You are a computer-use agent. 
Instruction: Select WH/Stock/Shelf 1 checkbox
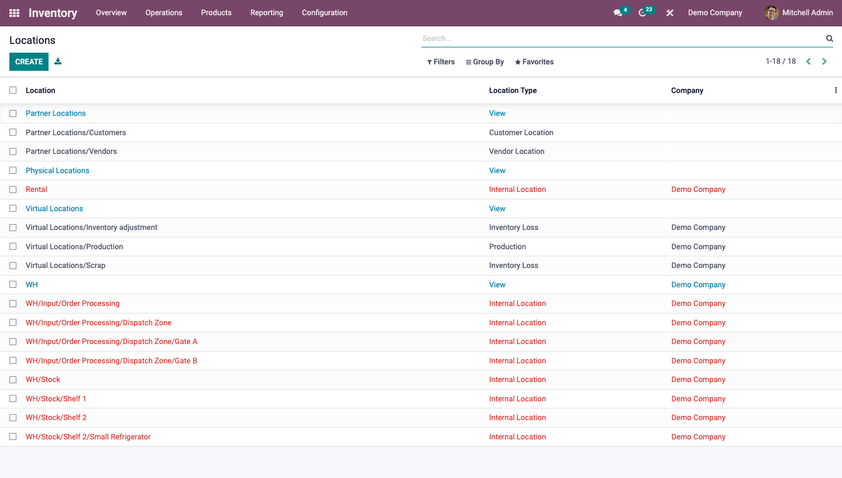pyautogui.click(x=13, y=398)
